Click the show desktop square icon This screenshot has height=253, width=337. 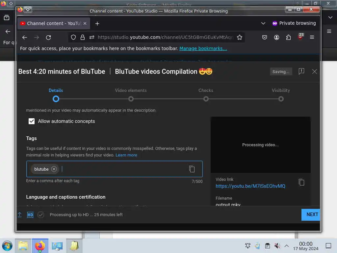click(x=328, y=246)
